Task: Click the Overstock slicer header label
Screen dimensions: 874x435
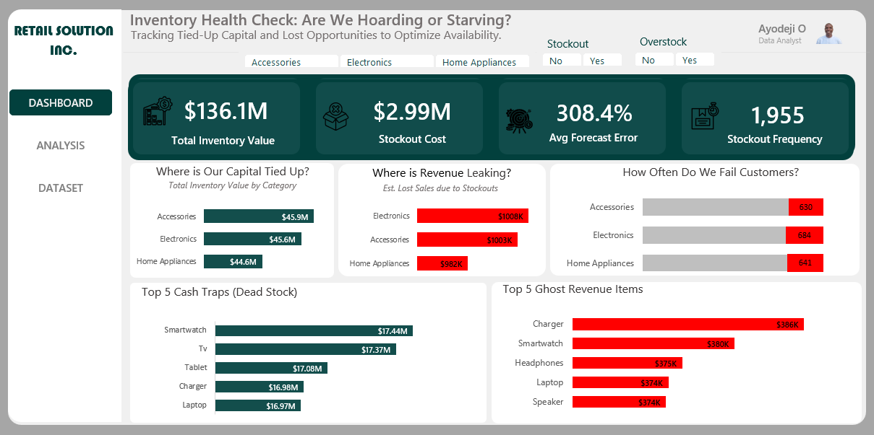Action: pos(663,42)
